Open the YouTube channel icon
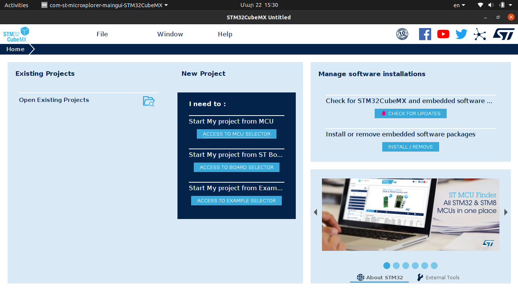The height and width of the screenshot is (291, 518). 443,34
